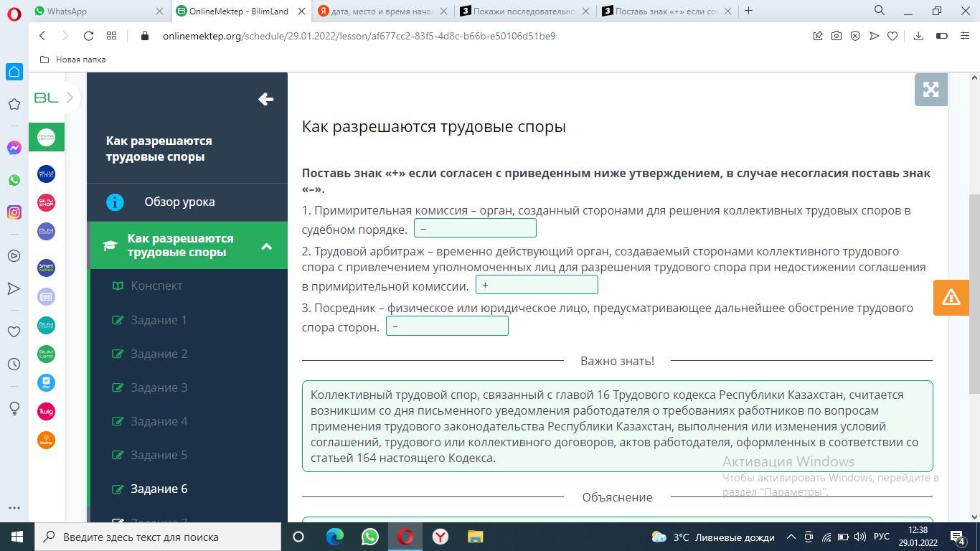The width and height of the screenshot is (980, 551).
Task: Click the orange warning report icon
Action: 951,297
